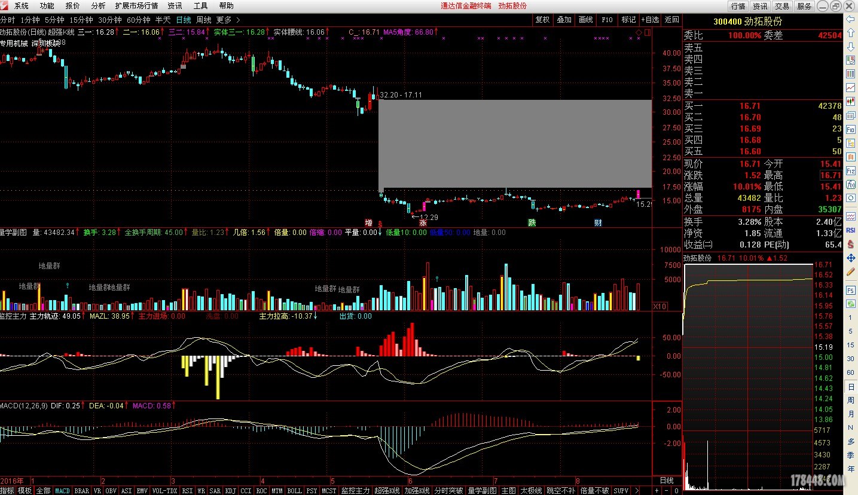The width and height of the screenshot is (858, 495).
Task: Open the 功能 menu
Action: (47, 5)
